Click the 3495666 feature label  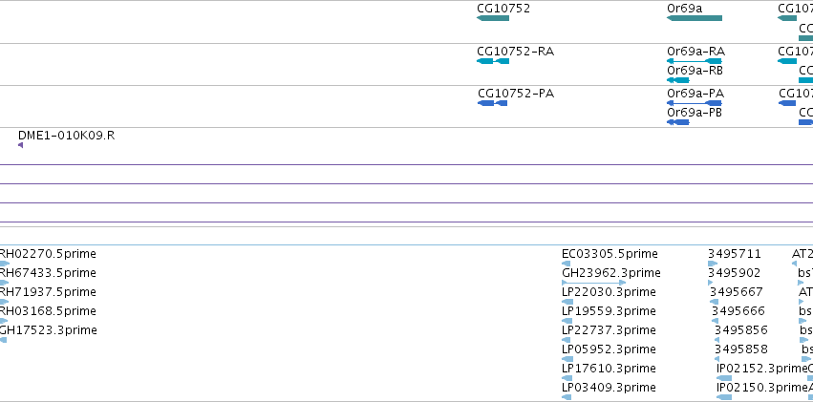(x=738, y=311)
